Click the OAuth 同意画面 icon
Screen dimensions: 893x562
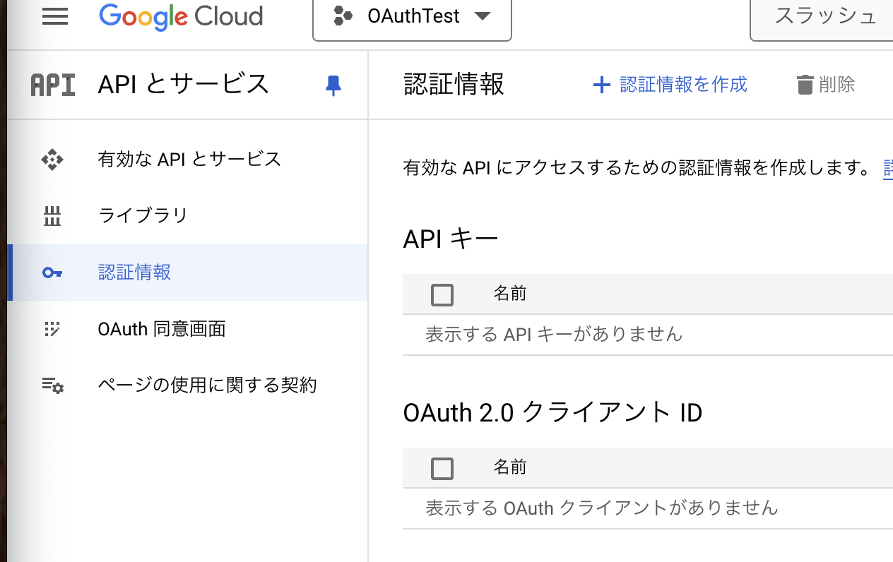[52, 329]
